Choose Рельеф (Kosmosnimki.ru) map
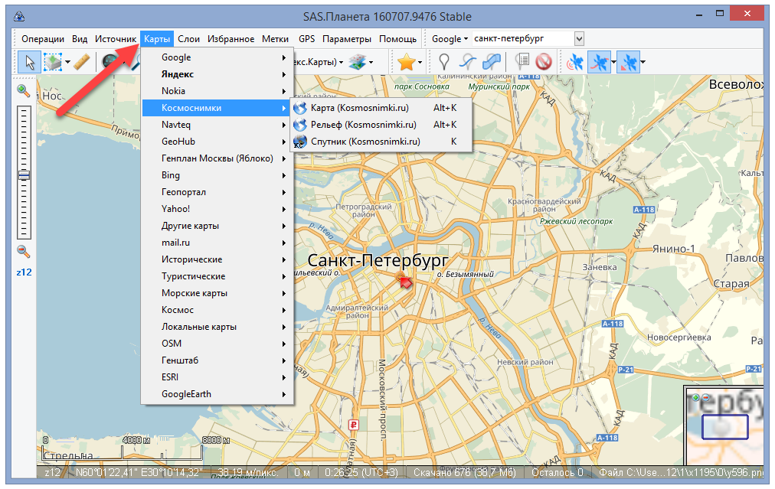Screen dimensions: 775x489 tap(363, 125)
